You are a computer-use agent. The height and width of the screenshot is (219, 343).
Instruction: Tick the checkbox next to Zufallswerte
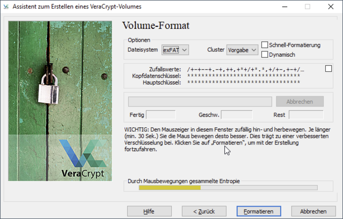[329, 69]
